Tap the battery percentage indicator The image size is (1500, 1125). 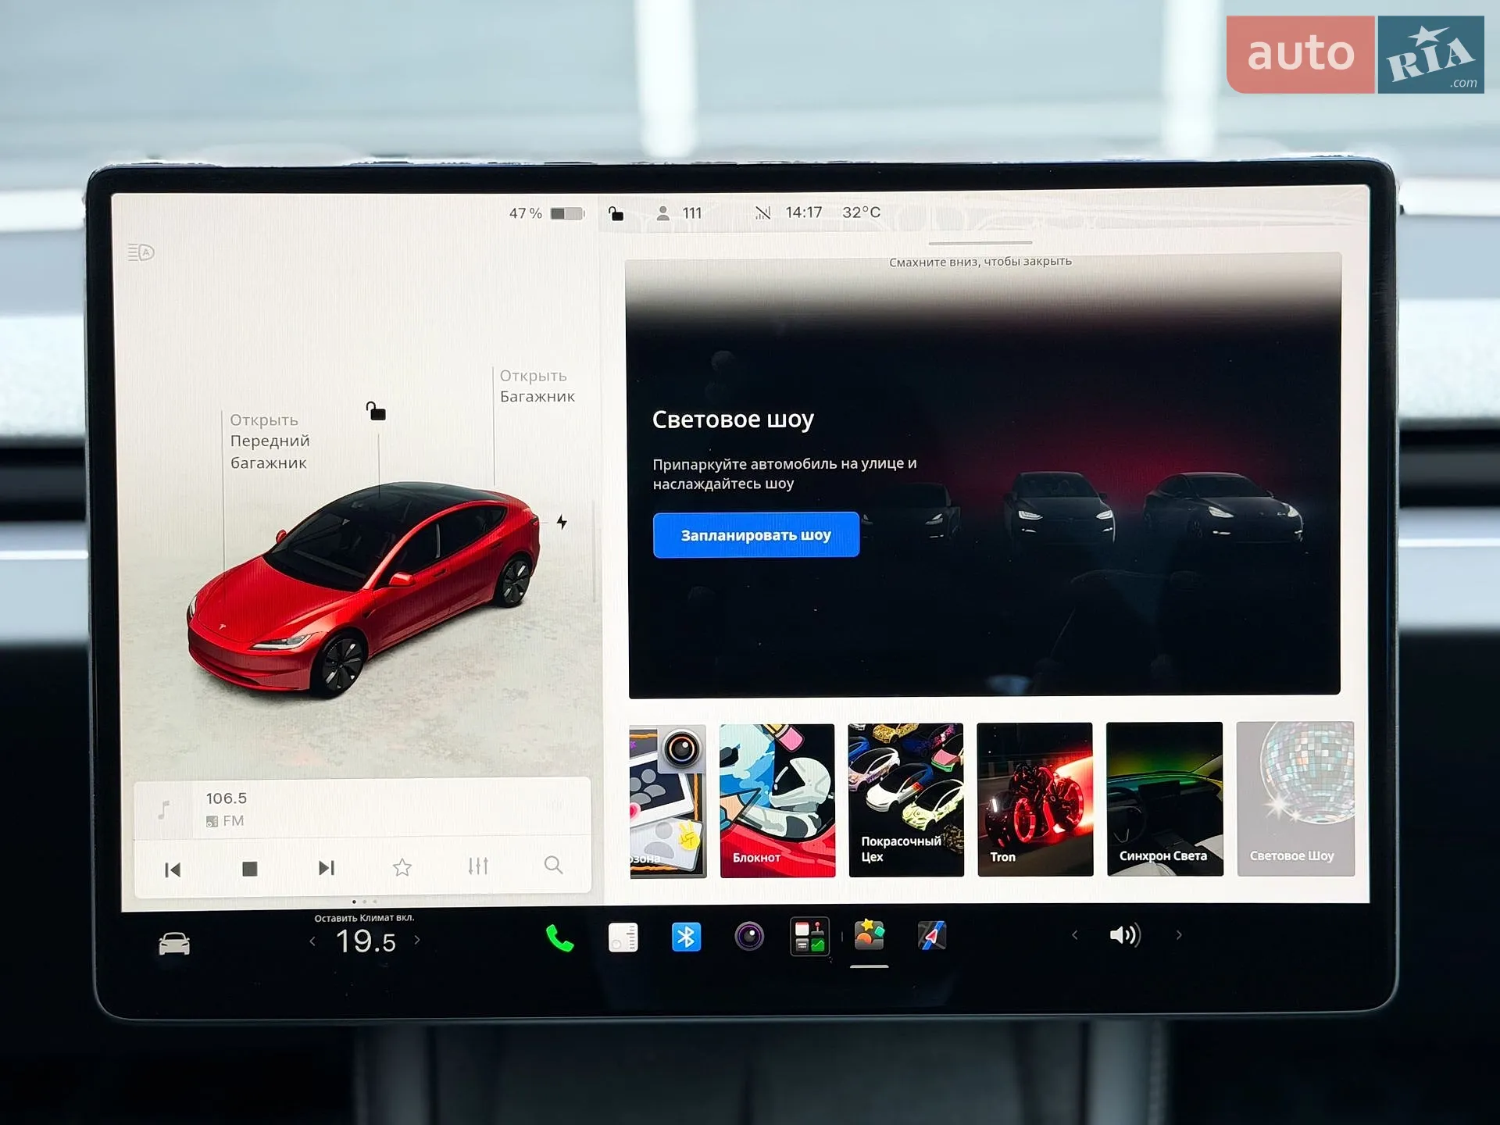pos(547,213)
